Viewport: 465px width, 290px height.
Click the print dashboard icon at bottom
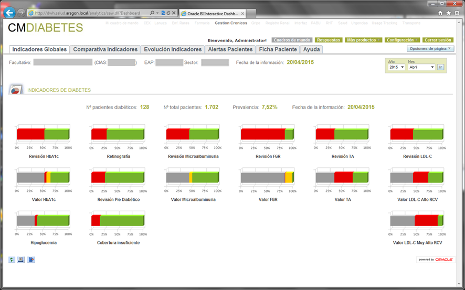click(21, 260)
